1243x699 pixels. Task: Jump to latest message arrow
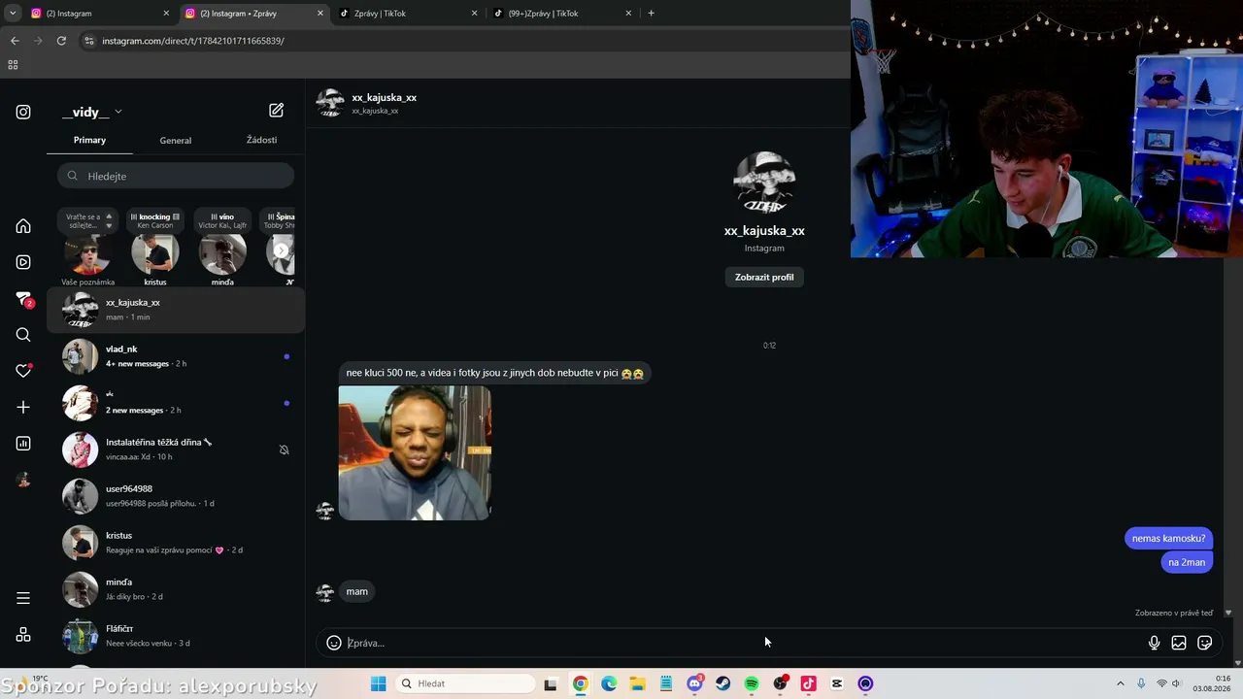click(x=1228, y=613)
